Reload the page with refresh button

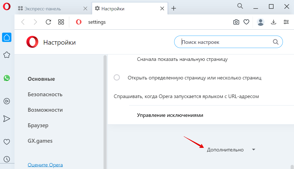tap(48, 22)
